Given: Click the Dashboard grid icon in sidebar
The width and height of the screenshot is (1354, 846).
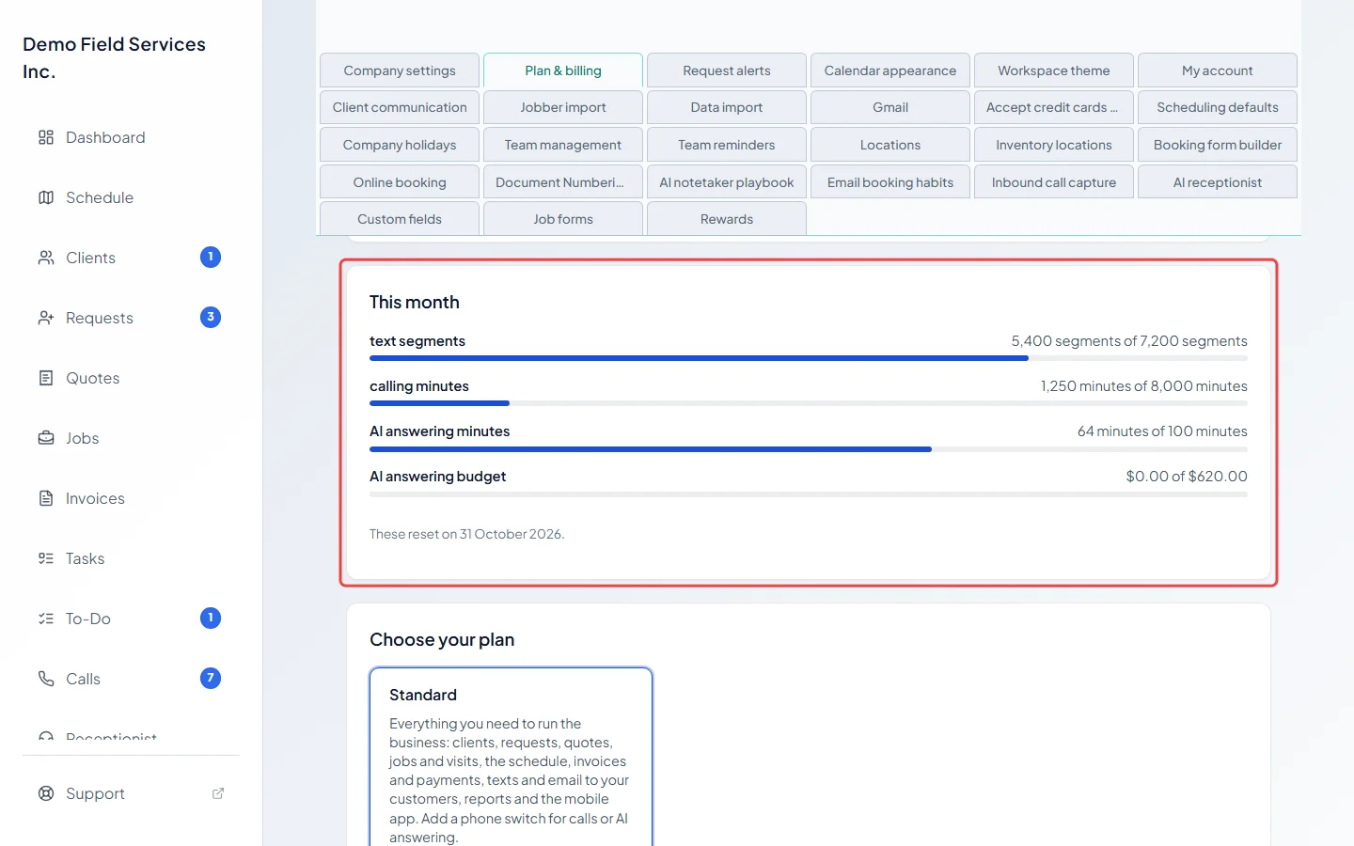Looking at the screenshot, I should (x=46, y=137).
